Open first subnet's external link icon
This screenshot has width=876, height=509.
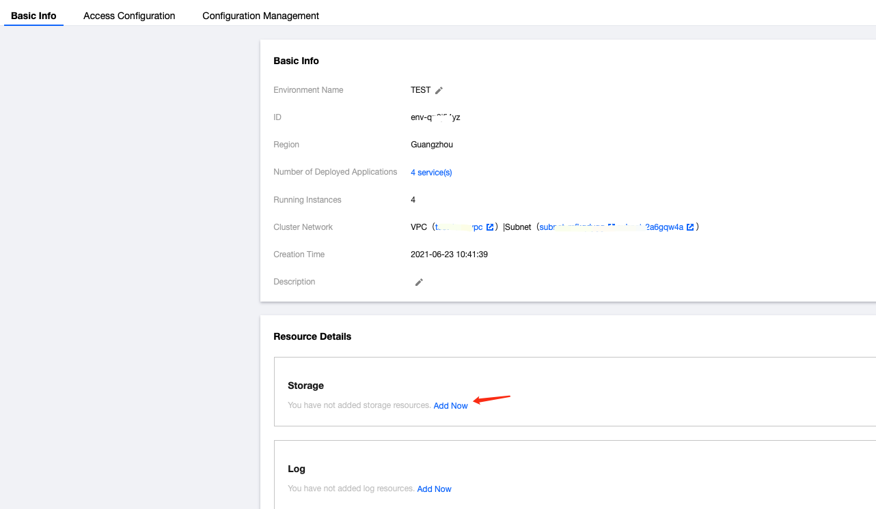(x=612, y=227)
